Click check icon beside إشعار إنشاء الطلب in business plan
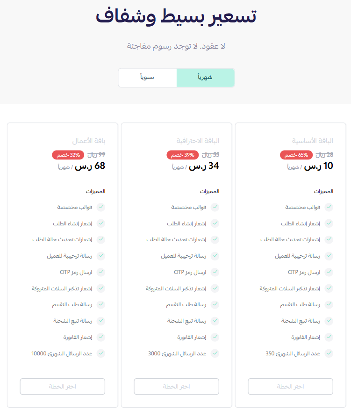The image size is (351, 411). coord(101,224)
